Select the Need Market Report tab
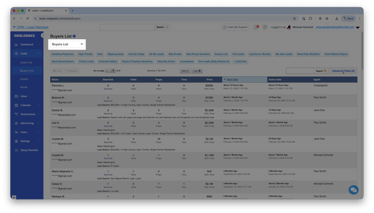This screenshot has width=374, height=213. pos(336,54)
